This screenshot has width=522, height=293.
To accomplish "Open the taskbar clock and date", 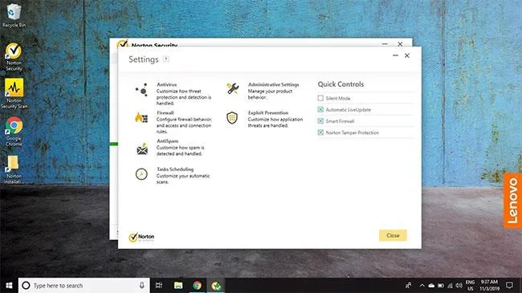I will click(489, 285).
